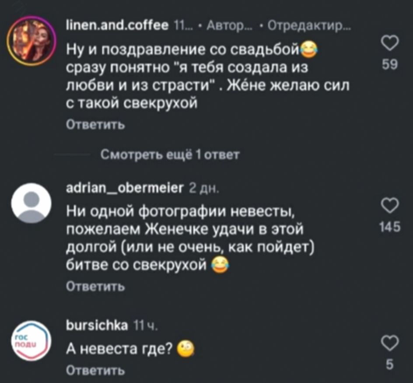The height and width of the screenshot is (383, 413).
Task: Click the 'Автор' label on first comment
Action: tap(226, 25)
